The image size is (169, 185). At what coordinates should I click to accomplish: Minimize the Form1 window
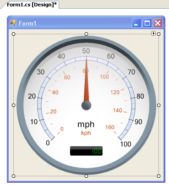136,23
